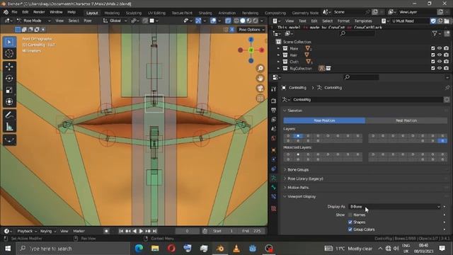Choose the Rotate tool
The image size is (453, 255).
pyautogui.click(x=9, y=79)
